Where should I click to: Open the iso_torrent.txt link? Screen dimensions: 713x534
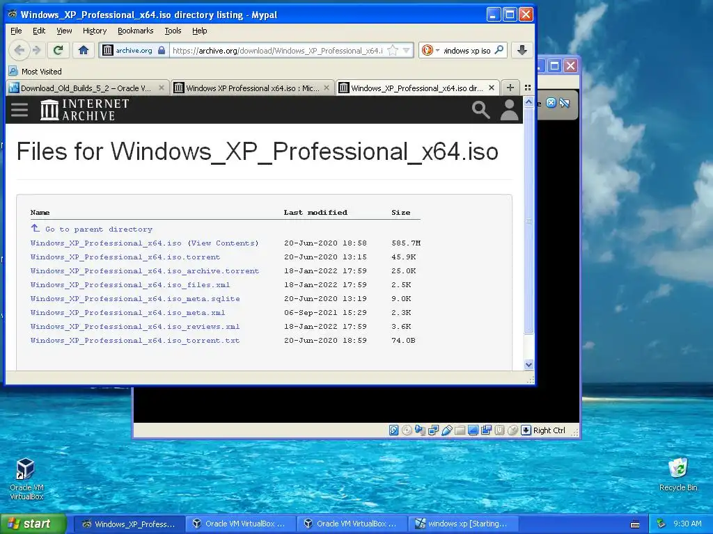[x=135, y=340]
